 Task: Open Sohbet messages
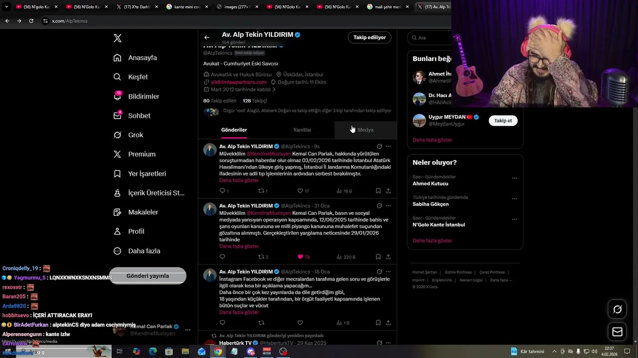click(x=132, y=115)
